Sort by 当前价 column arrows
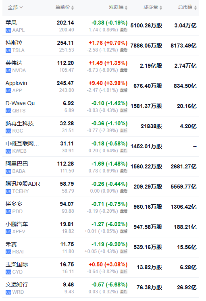The width and height of the screenshot is (206, 301). pos(73,8)
